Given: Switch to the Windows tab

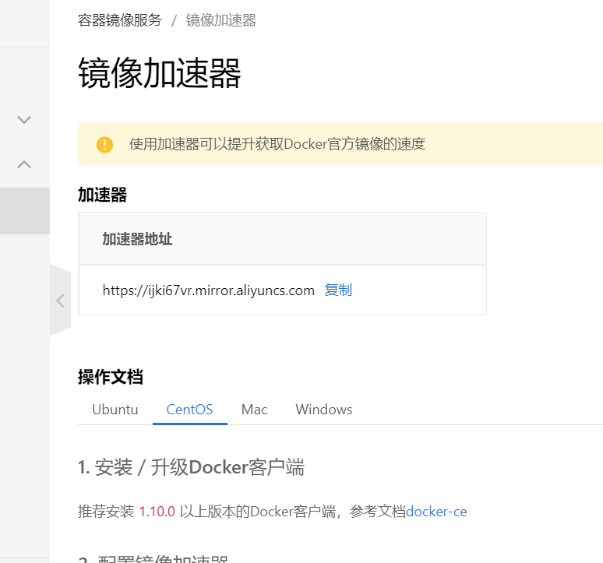Looking at the screenshot, I should pos(324,410).
